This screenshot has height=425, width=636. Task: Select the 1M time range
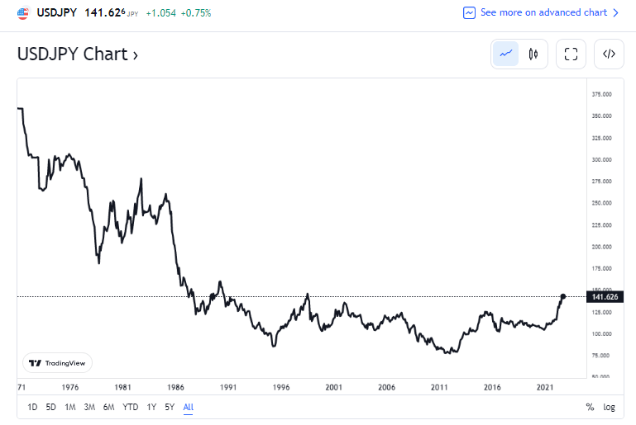tap(70, 407)
